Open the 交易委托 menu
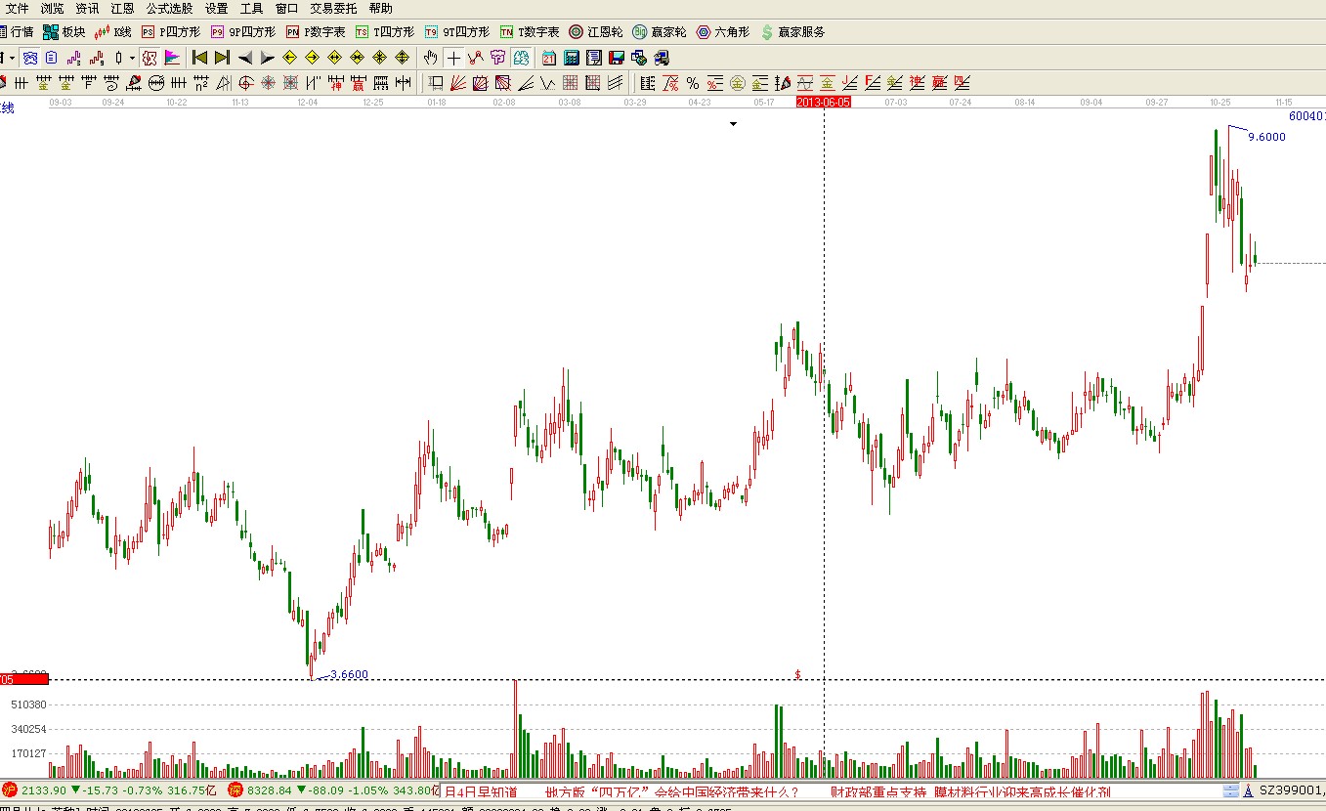This screenshot has height=811, width=1326. (x=333, y=8)
